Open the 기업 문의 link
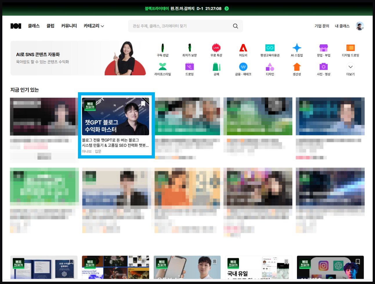375x284 pixels. click(322, 26)
